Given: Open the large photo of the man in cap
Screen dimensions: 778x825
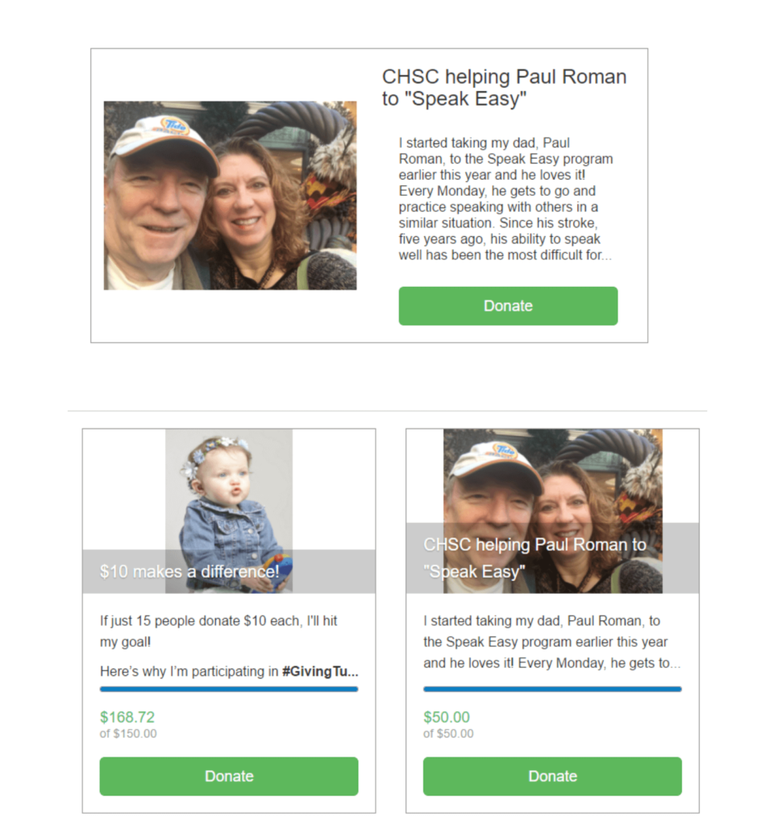Looking at the screenshot, I should point(230,195).
